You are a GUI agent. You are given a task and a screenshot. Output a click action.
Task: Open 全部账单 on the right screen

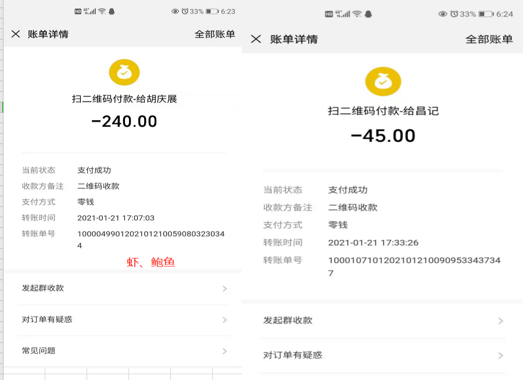pos(489,40)
